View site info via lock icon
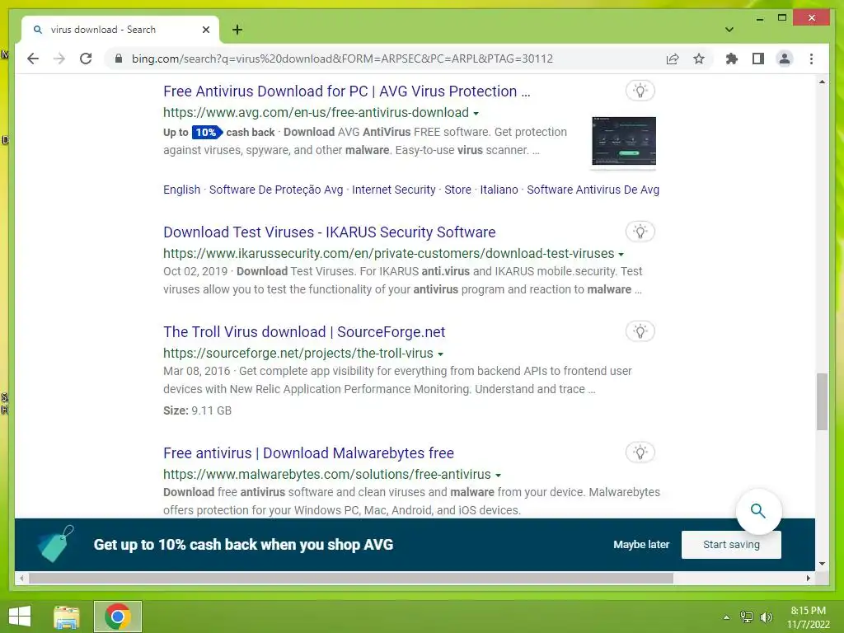The image size is (844, 633). click(119, 59)
